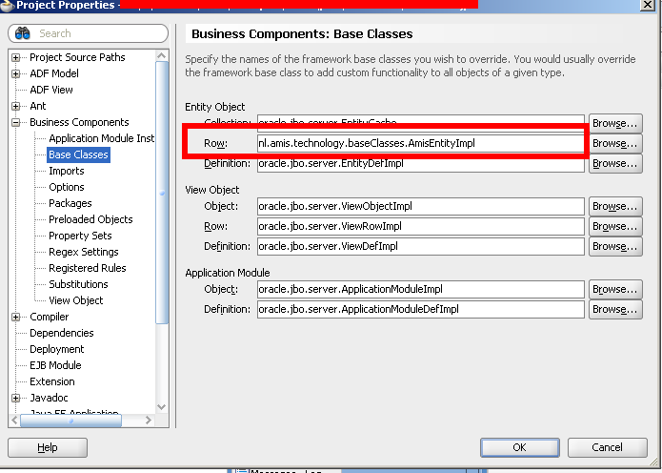This screenshot has width=662, height=473.
Task: Select the Project Source Paths label
Action: [x=77, y=57]
